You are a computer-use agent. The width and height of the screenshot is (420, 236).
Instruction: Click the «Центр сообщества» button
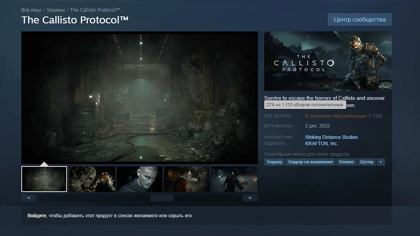(x=360, y=20)
